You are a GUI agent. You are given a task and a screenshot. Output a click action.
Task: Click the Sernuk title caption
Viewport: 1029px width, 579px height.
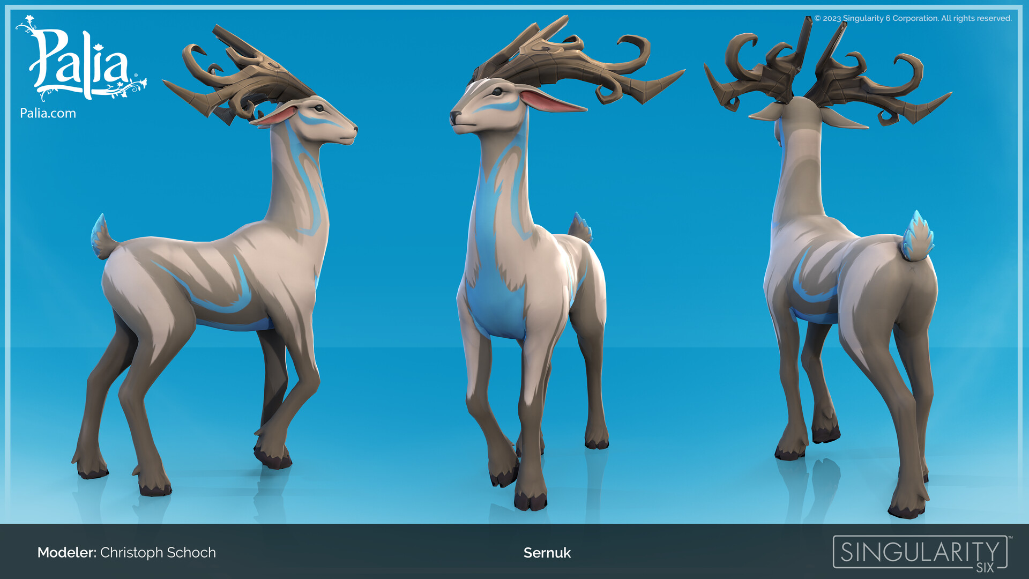point(547,553)
